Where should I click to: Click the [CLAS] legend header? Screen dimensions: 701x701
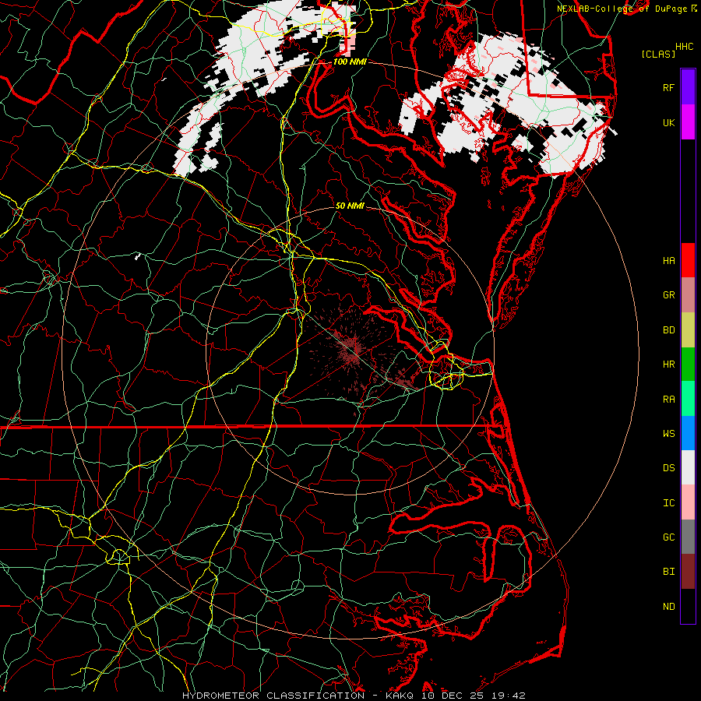[x=658, y=54]
